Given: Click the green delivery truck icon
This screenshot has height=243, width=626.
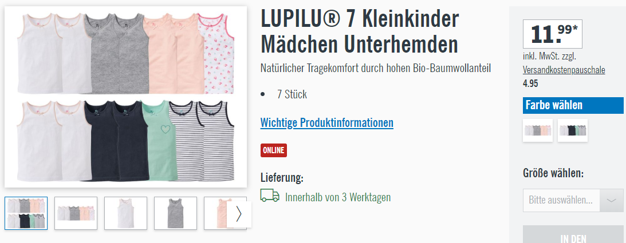Looking at the screenshot, I should click(x=270, y=196).
